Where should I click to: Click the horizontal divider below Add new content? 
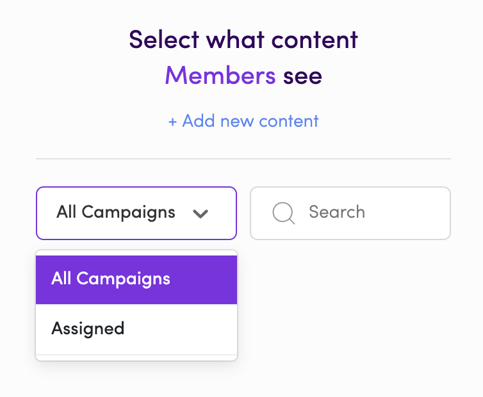tap(243, 159)
